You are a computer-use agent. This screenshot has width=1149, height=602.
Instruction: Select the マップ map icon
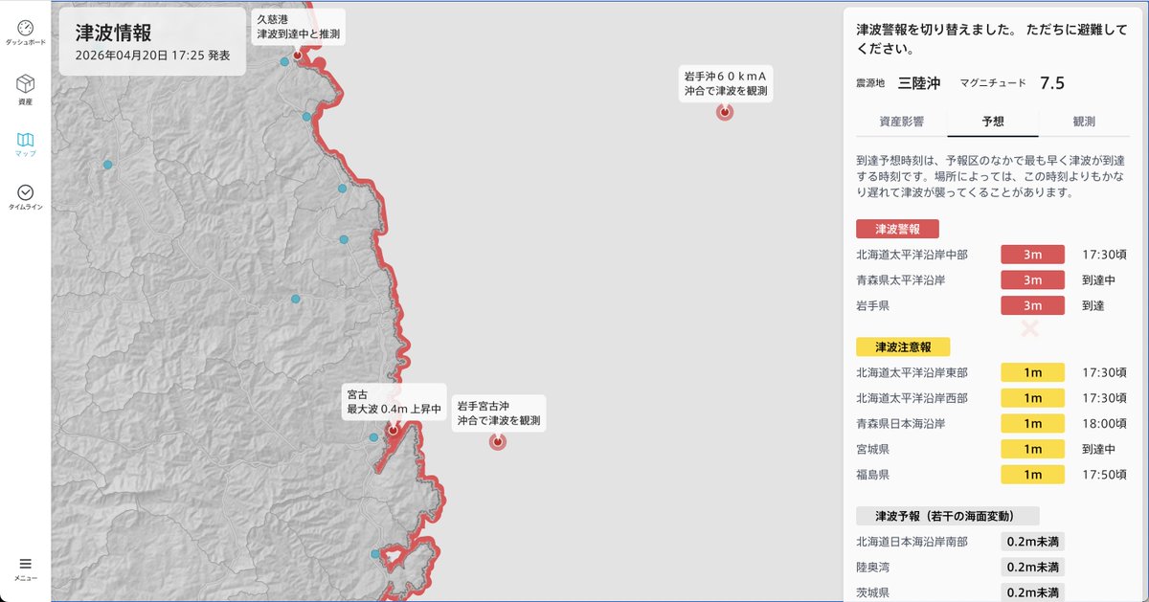coord(25,140)
